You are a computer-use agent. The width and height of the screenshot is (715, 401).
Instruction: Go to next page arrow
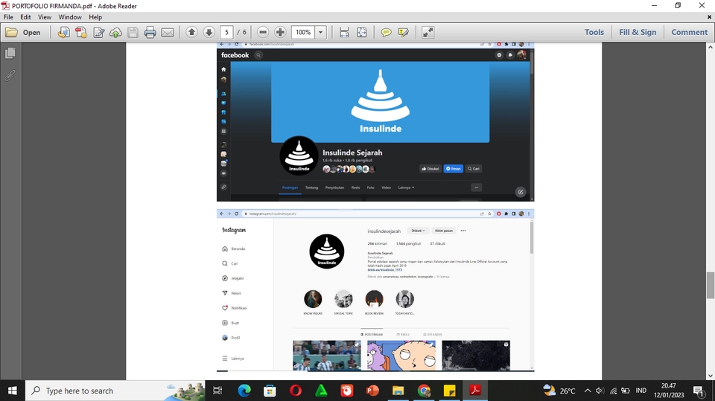[209, 32]
